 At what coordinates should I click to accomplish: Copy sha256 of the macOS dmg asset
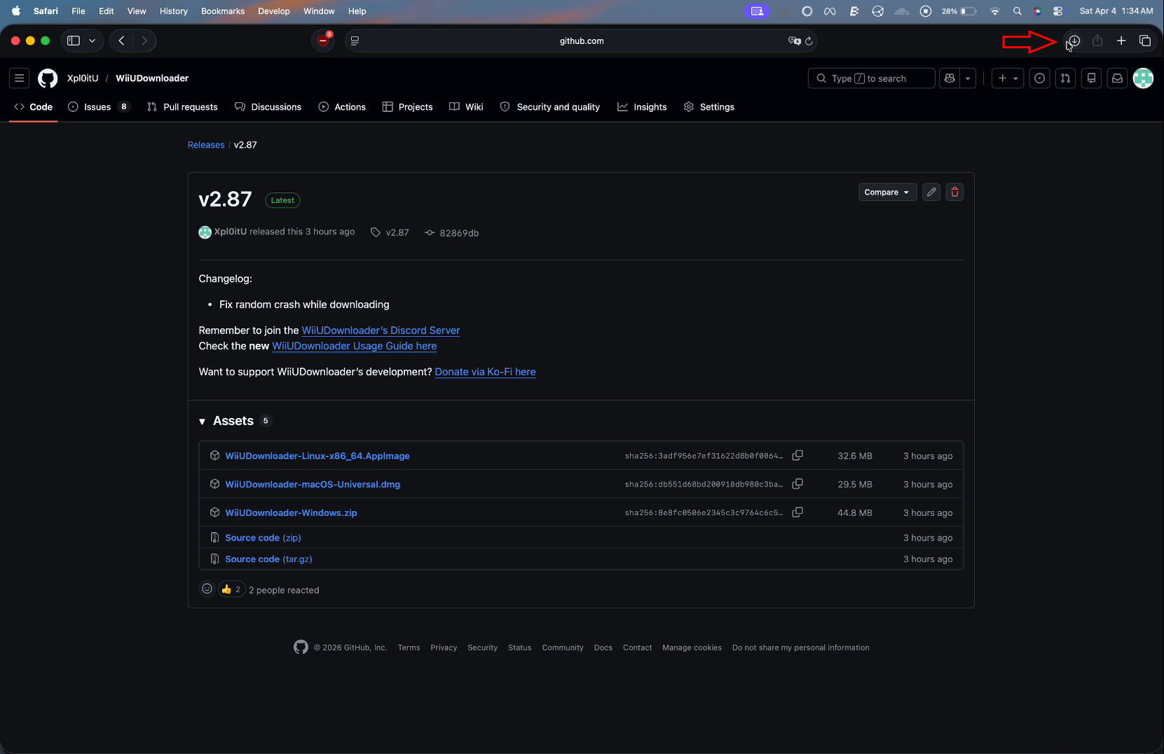point(797,484)
